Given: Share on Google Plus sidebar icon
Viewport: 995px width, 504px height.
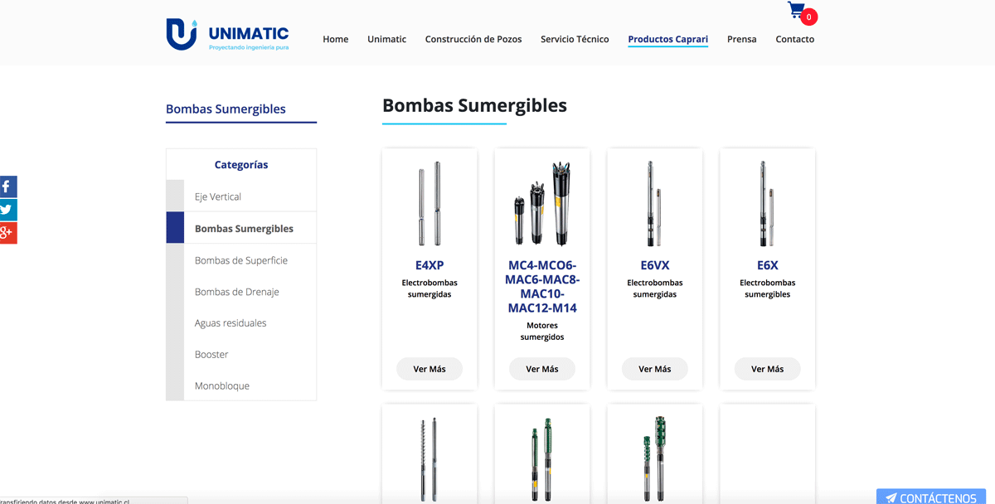Looking at the screenshot, I should [x=7, y=233].
